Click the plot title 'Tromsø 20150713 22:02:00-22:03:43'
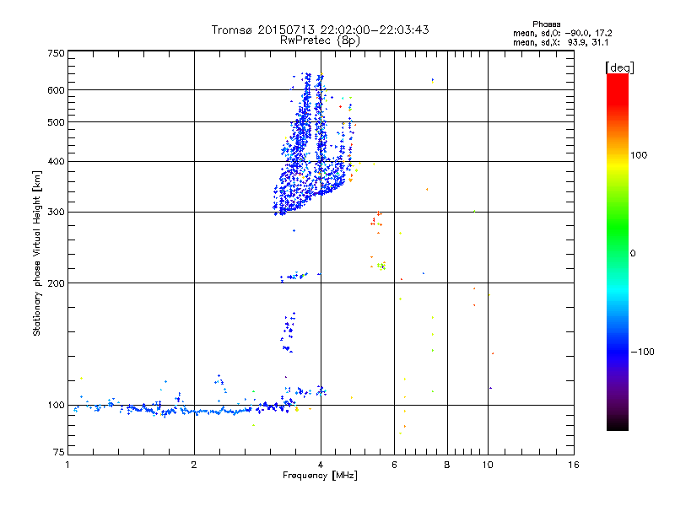This screenshot has height=506, width=675. pyautogui.click(x=320, y=30)
